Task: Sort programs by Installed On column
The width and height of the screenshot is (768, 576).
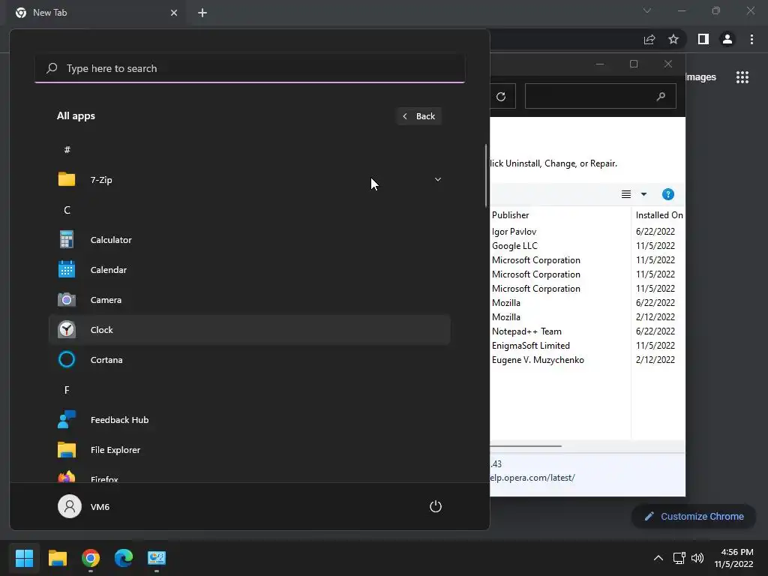Action: click(658, 215)
